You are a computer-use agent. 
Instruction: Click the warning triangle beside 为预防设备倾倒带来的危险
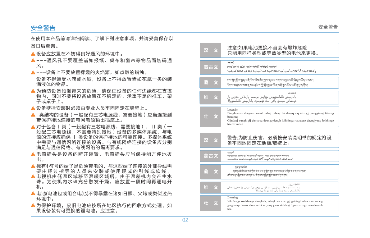[33, 91]
